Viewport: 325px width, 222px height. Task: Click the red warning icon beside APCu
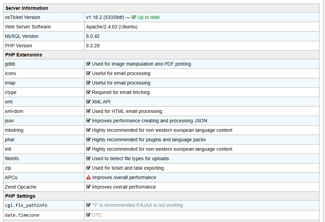click(88, 177)
